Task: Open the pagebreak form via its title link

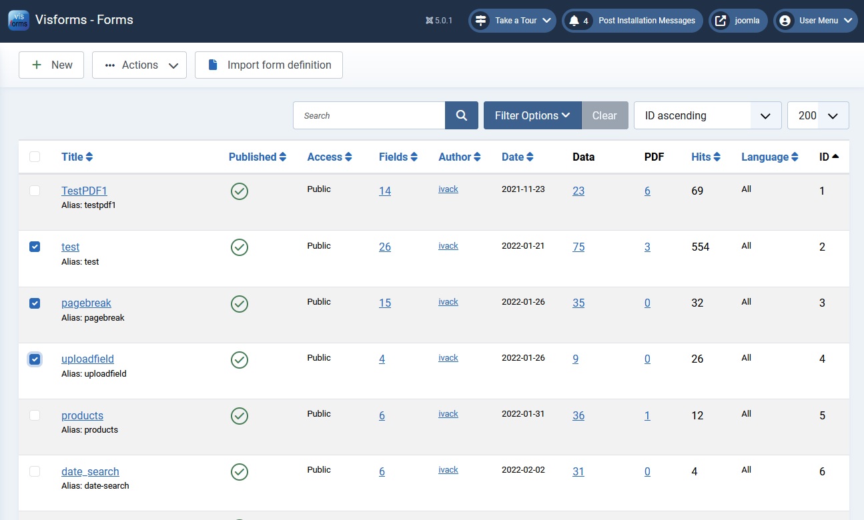Action: [x=86, y=302]
